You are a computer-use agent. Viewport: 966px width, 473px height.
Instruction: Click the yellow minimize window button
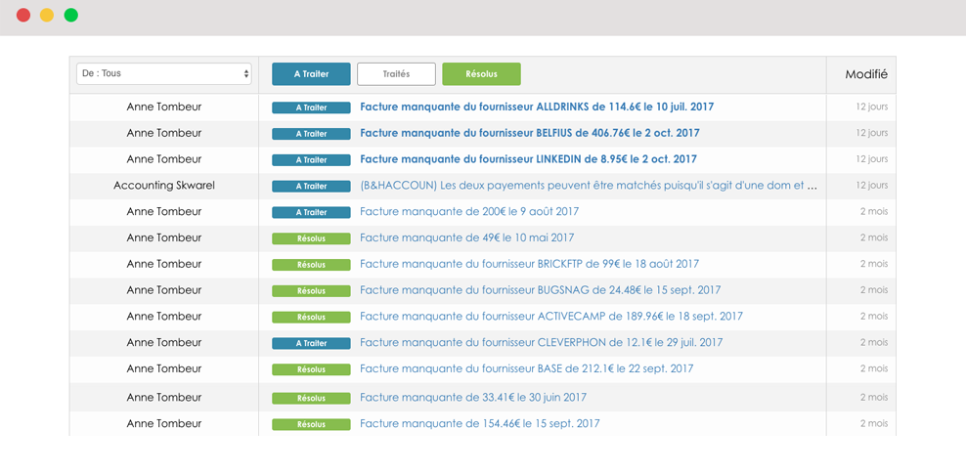point(47,16)
